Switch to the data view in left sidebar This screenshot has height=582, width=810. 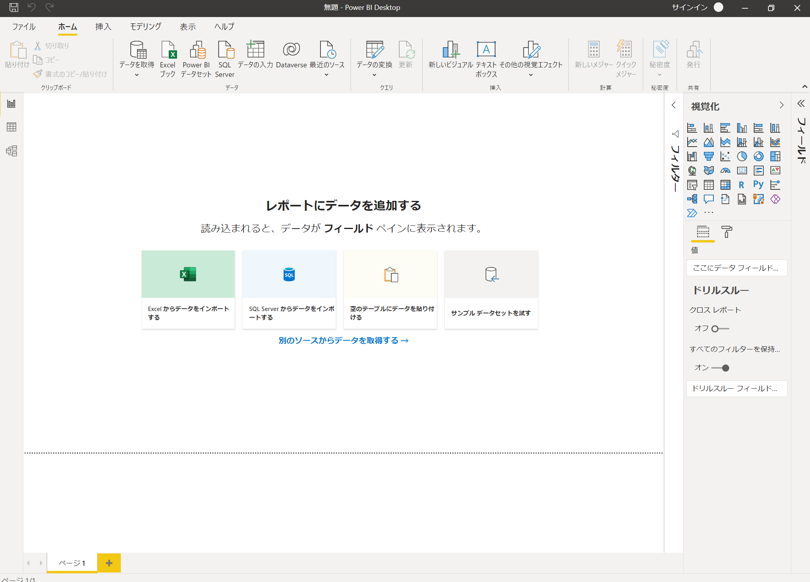coord(11,127)
